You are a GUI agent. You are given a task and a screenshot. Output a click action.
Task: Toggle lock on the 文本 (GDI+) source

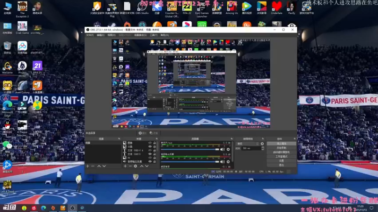(155, 154)
